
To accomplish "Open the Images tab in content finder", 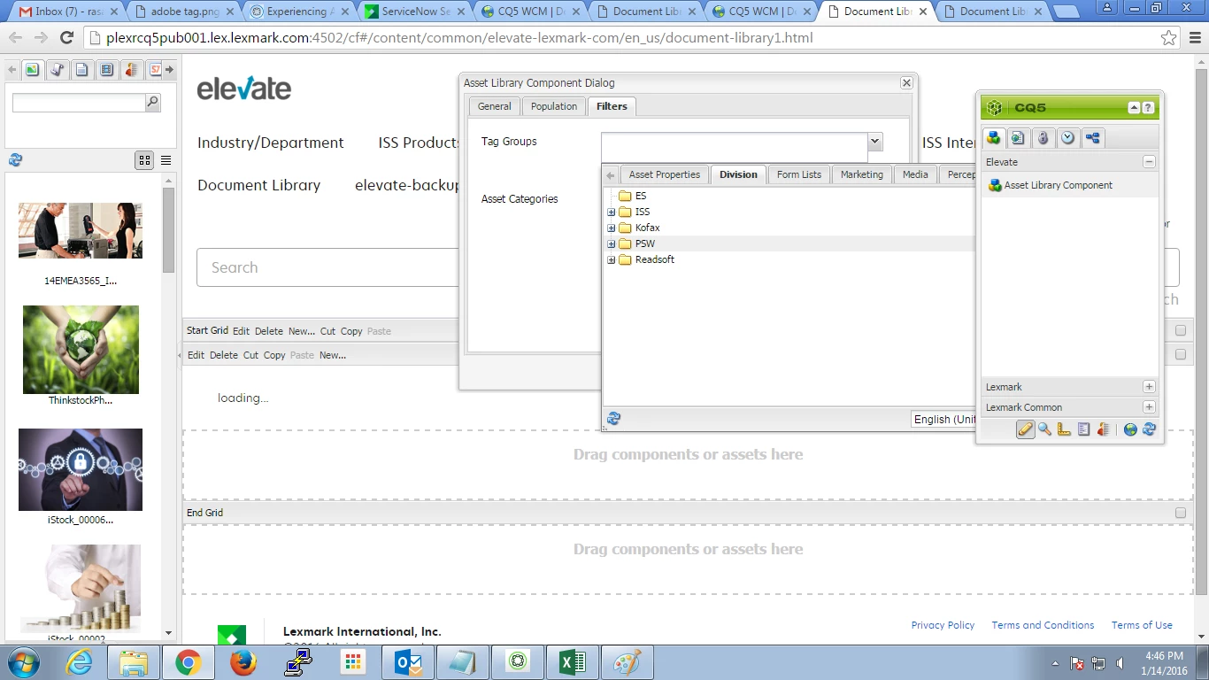I will pyautogui.click(x=32, y=70).
